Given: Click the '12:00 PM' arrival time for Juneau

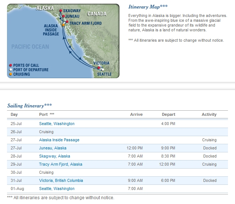Looking at the screenshot, I should pyautogui.click(x=135, y=148).
